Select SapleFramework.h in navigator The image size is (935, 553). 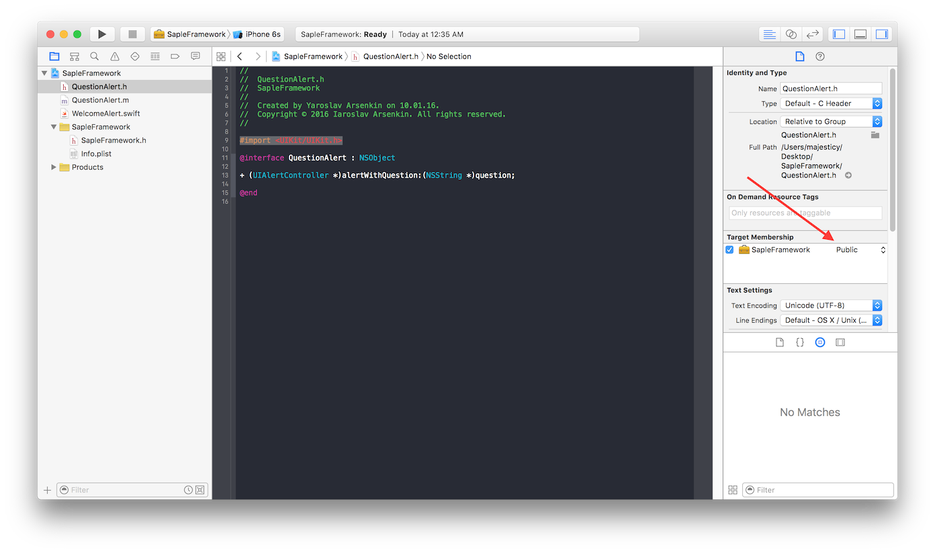[x=114, y=140]
